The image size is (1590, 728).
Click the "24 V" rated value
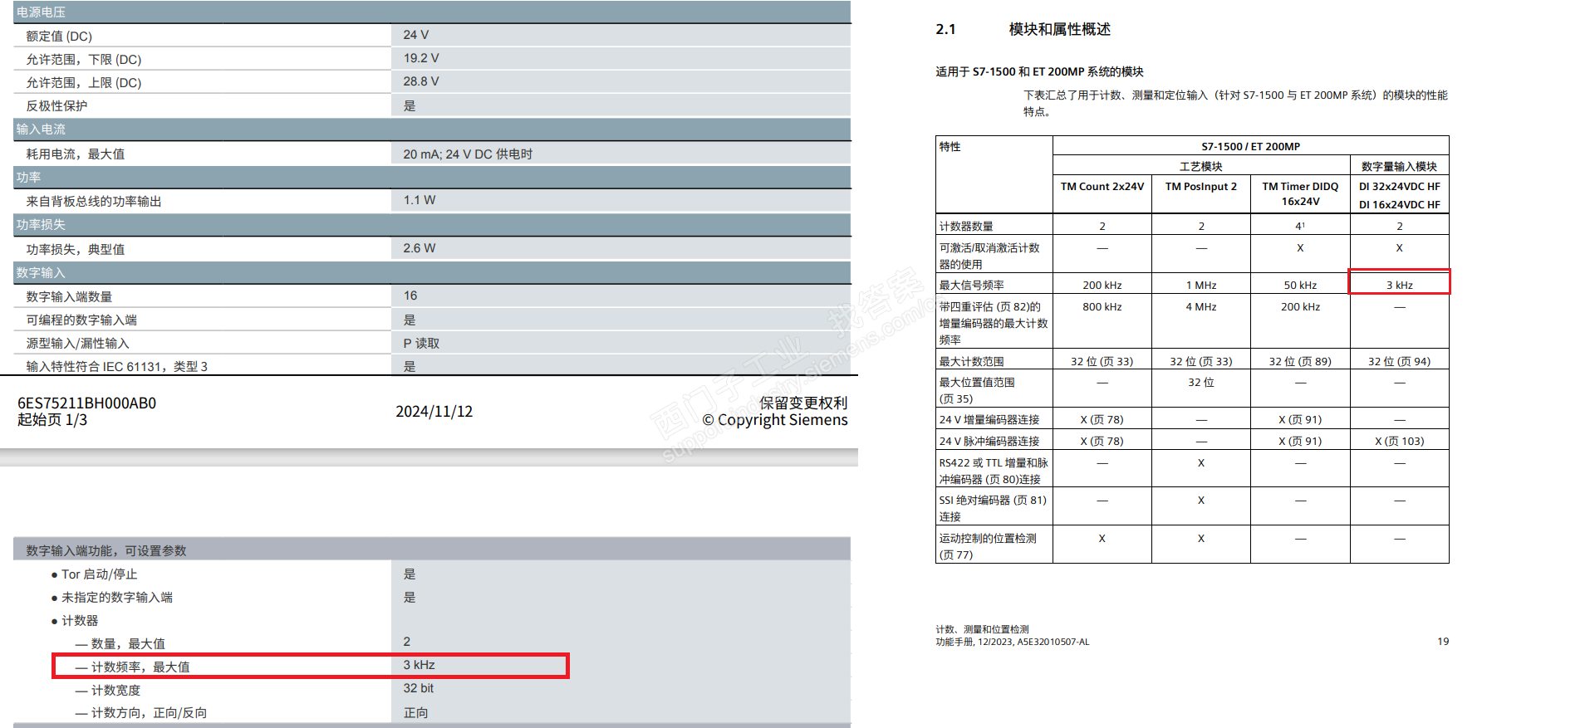pos(416,35)
